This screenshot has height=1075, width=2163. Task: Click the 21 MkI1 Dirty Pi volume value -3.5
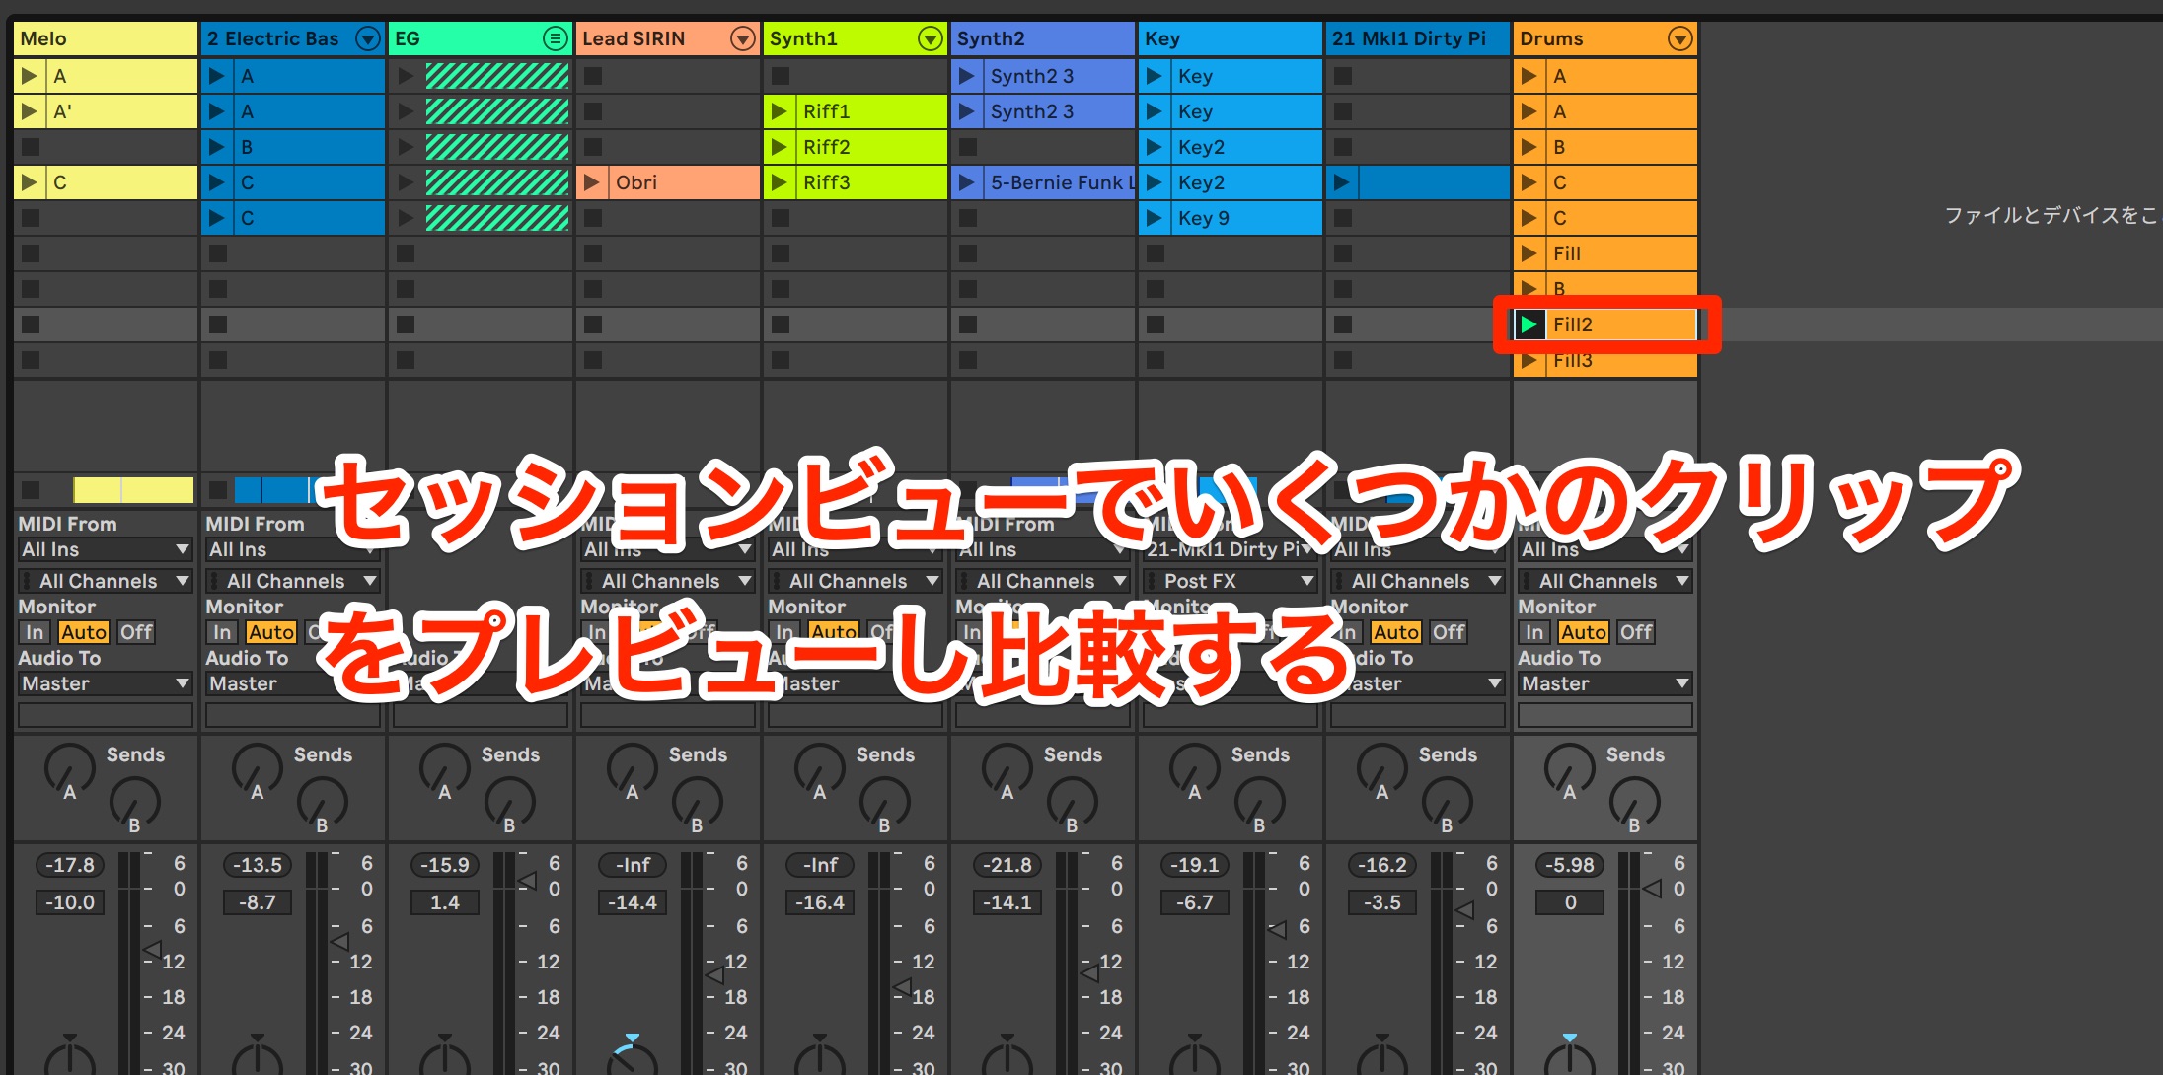[x=1382, y=902]
